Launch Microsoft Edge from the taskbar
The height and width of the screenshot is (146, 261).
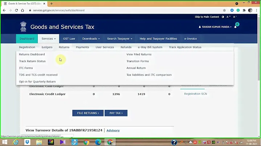[98, 142]
